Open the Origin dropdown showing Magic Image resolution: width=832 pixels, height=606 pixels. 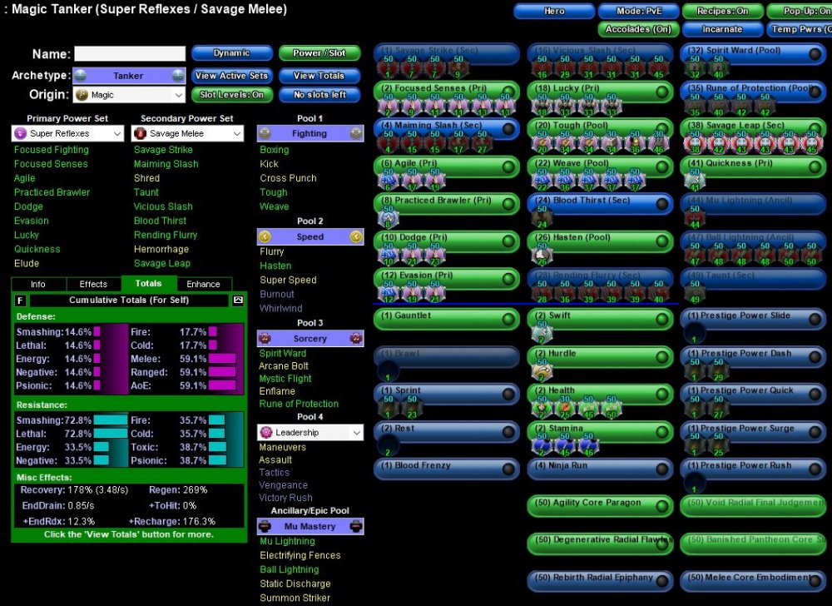click(x=129, y=95)
